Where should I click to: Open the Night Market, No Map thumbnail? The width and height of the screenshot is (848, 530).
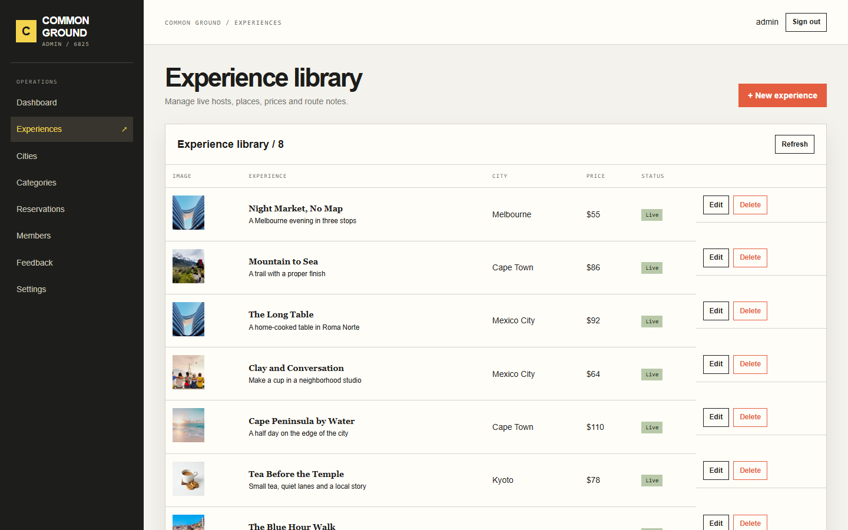point(188,213)
